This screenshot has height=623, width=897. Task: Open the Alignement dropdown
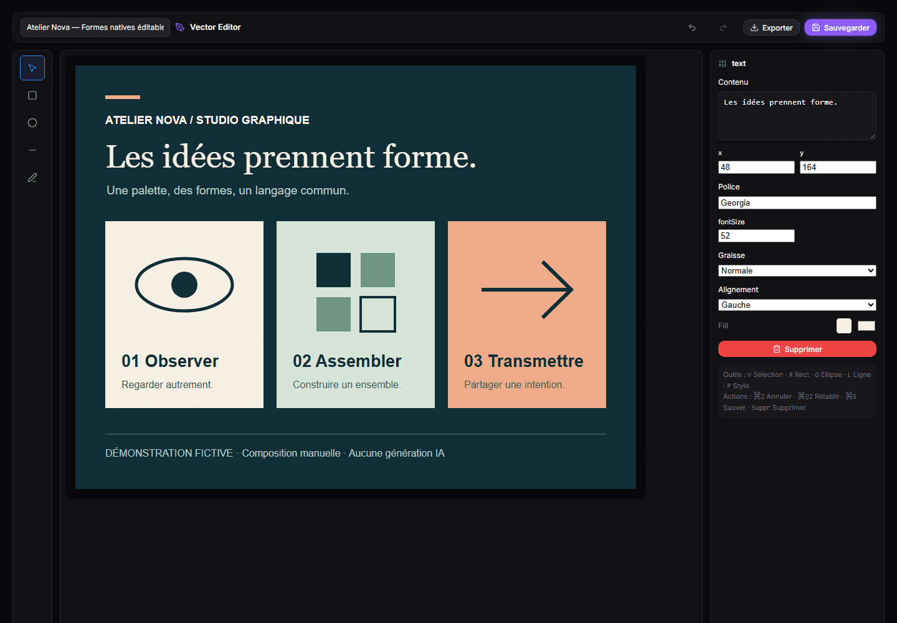click(797, 305)
